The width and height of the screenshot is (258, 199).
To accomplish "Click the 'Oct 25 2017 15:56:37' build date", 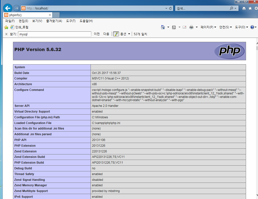I will (x=106, y=73).
